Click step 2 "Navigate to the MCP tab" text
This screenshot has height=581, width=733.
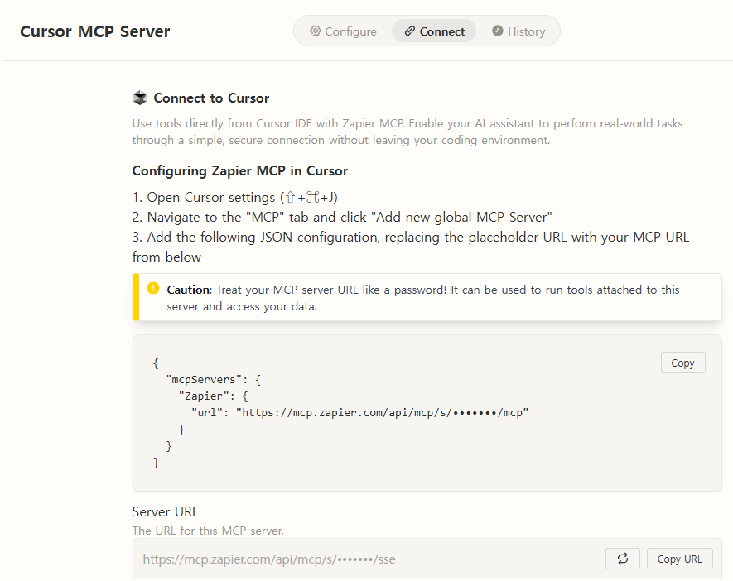point(342,217)
